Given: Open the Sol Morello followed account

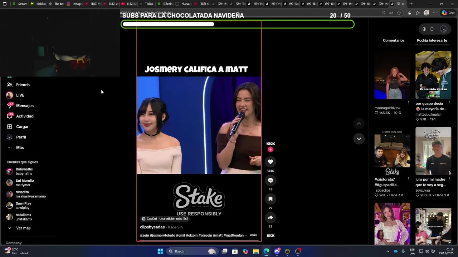Looking at the screenshot, I should click(x=21, y=183).
